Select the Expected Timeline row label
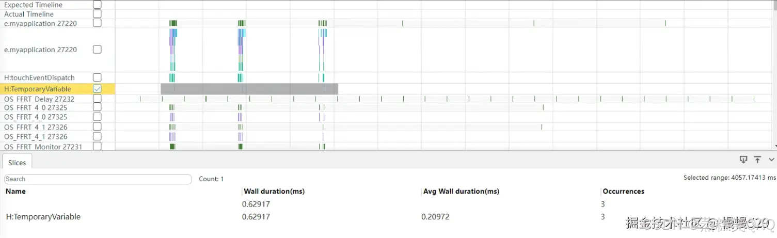 pyautogui.click(x=33, y=5)
